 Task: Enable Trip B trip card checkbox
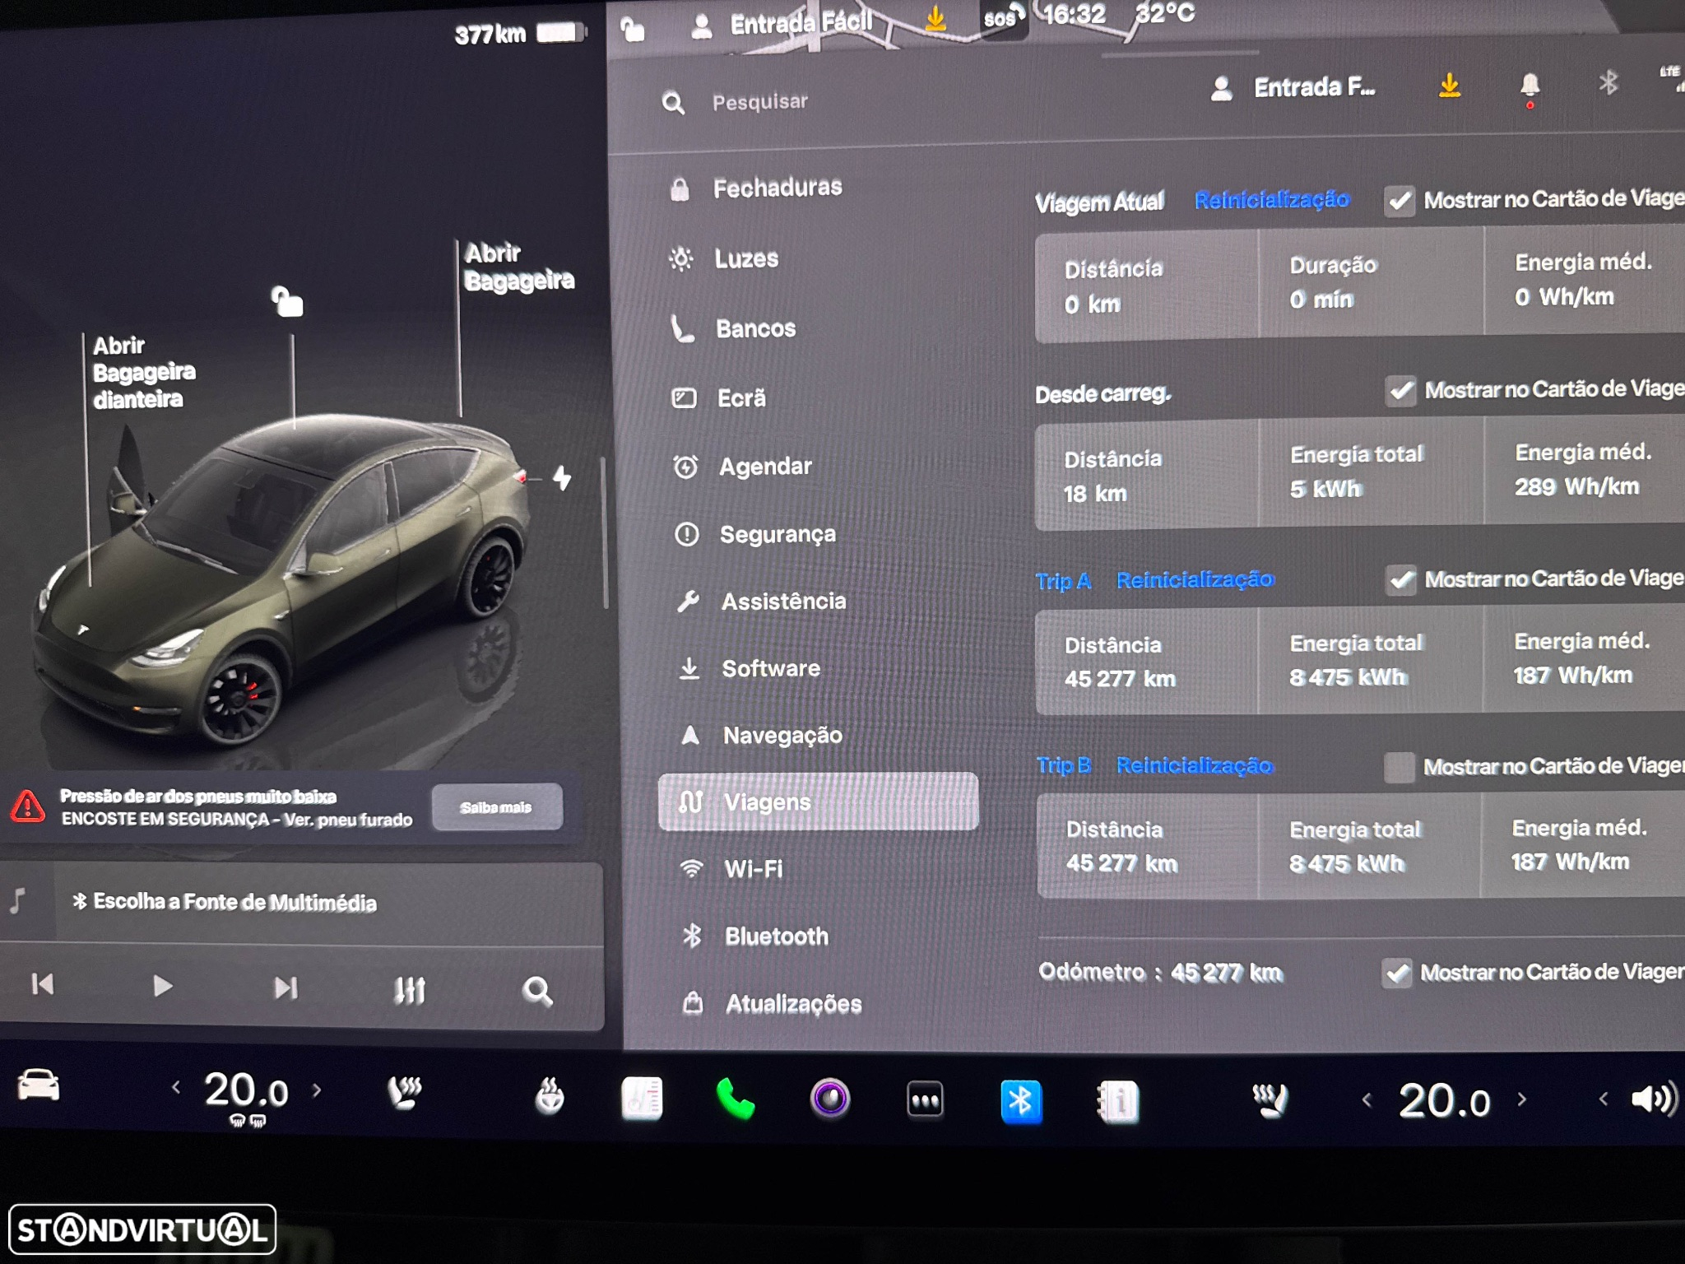click(1399, 767)
